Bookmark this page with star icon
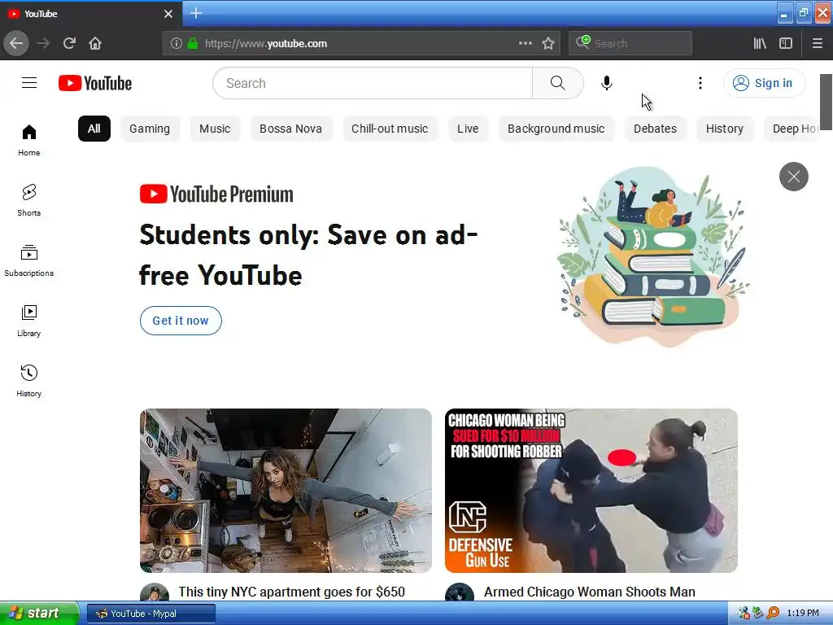833x625 pixels. (x=548, y=43)
